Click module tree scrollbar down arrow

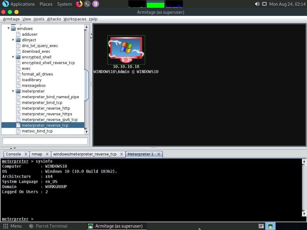pos(86,132)
